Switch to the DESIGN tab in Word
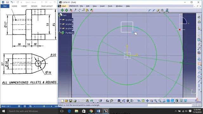This screenshot has width=203, height=114. coord(34,6)
